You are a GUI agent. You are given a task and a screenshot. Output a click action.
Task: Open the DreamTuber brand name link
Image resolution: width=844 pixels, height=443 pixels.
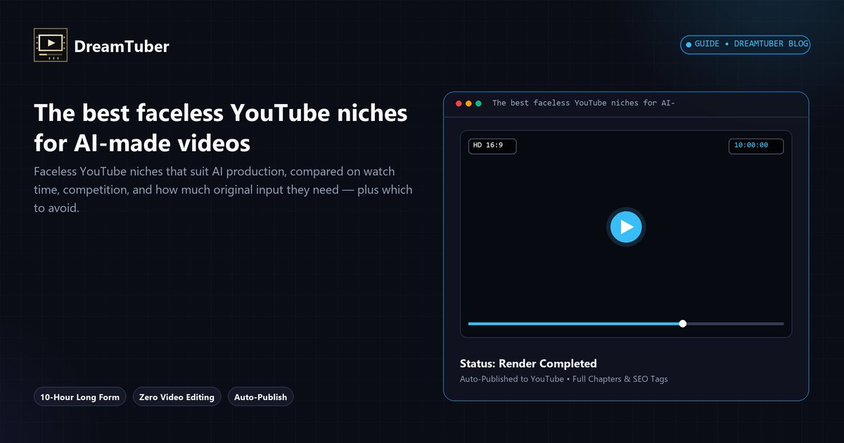(122, 46)
